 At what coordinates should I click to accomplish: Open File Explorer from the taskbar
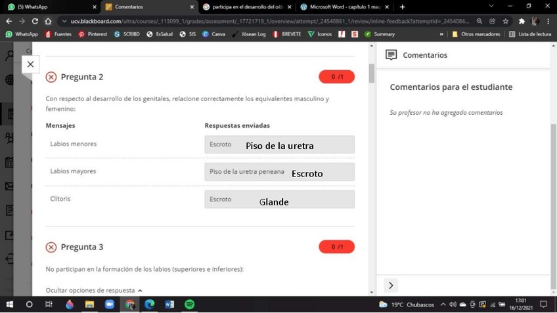(x=89, y=304)
